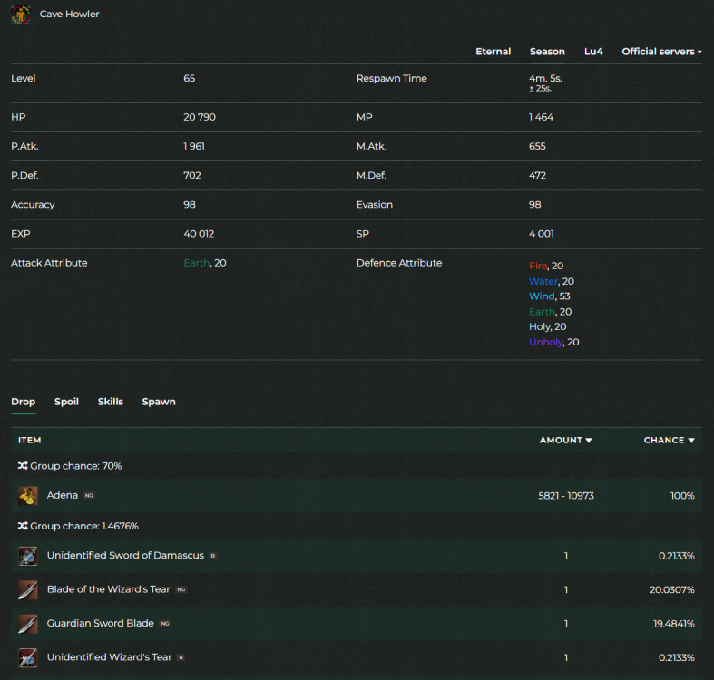Open the Spawn tab

(x=159, y=402)
